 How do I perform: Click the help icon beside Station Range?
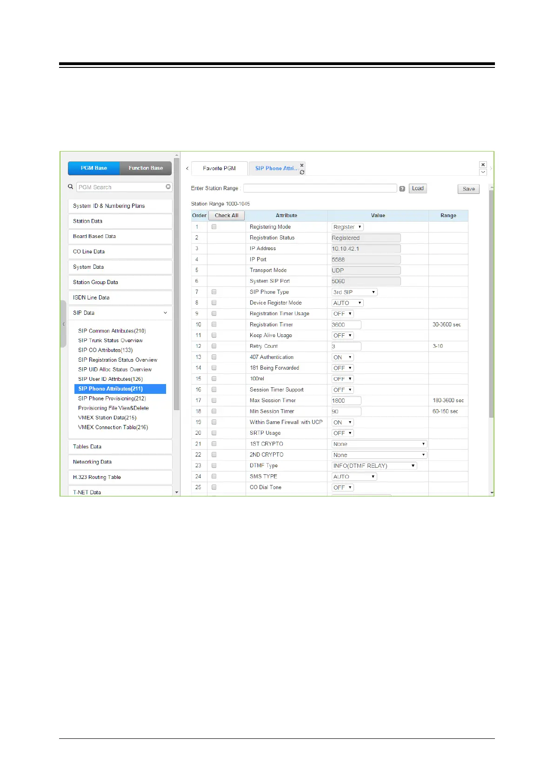point(402,189)
